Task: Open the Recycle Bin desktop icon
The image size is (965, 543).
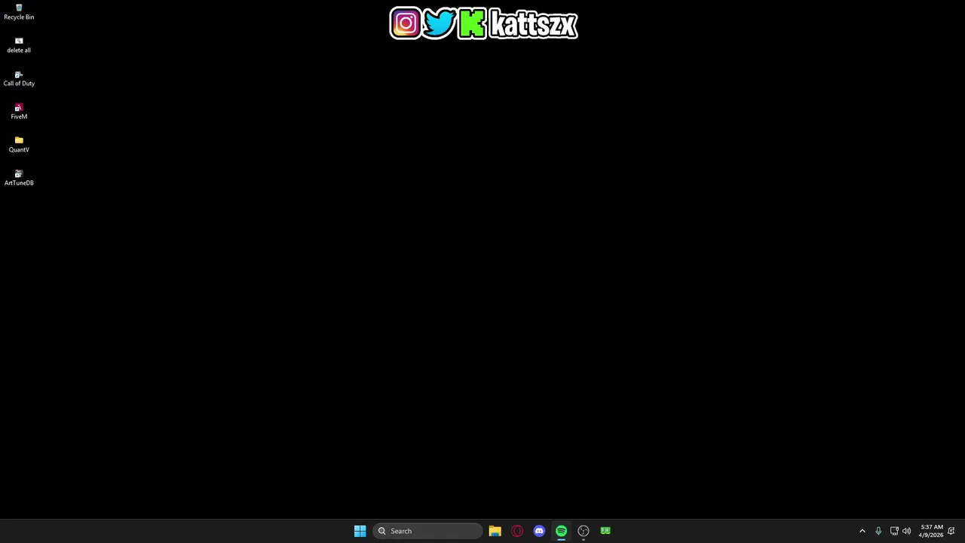Action: click(19, 12)
